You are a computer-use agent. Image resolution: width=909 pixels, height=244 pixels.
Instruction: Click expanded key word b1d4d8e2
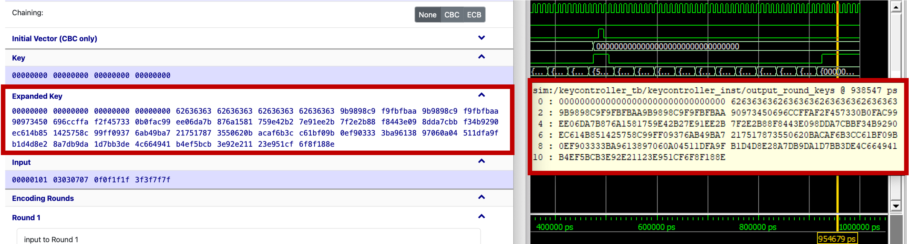pyautogui.click(x=30, y=144)
